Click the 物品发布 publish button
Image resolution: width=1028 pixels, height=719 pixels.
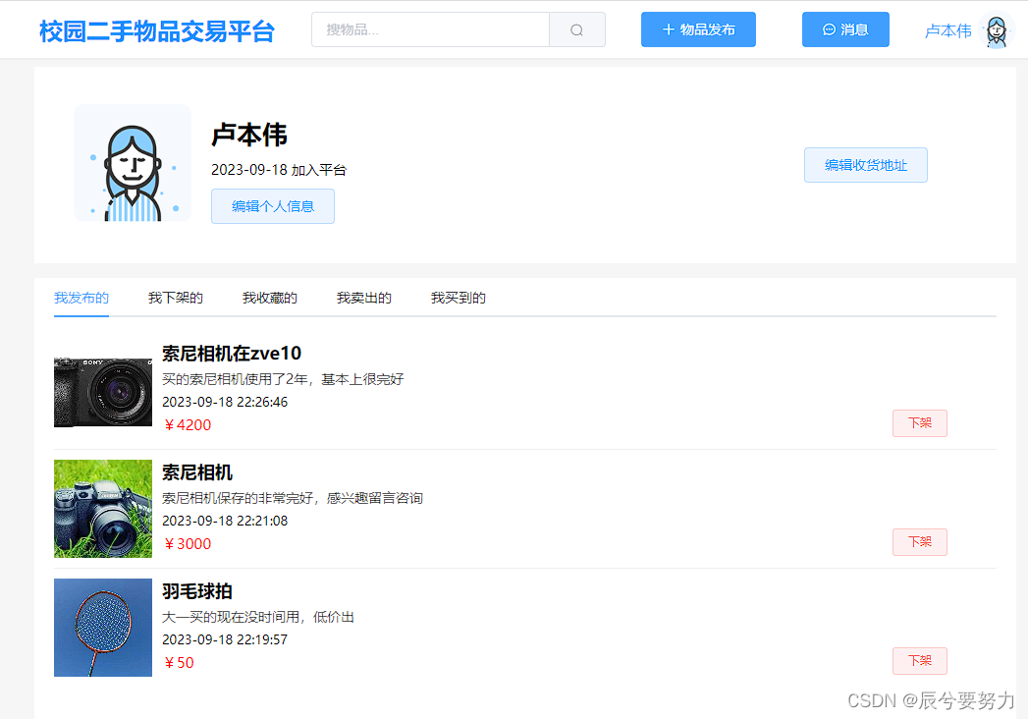698,29
